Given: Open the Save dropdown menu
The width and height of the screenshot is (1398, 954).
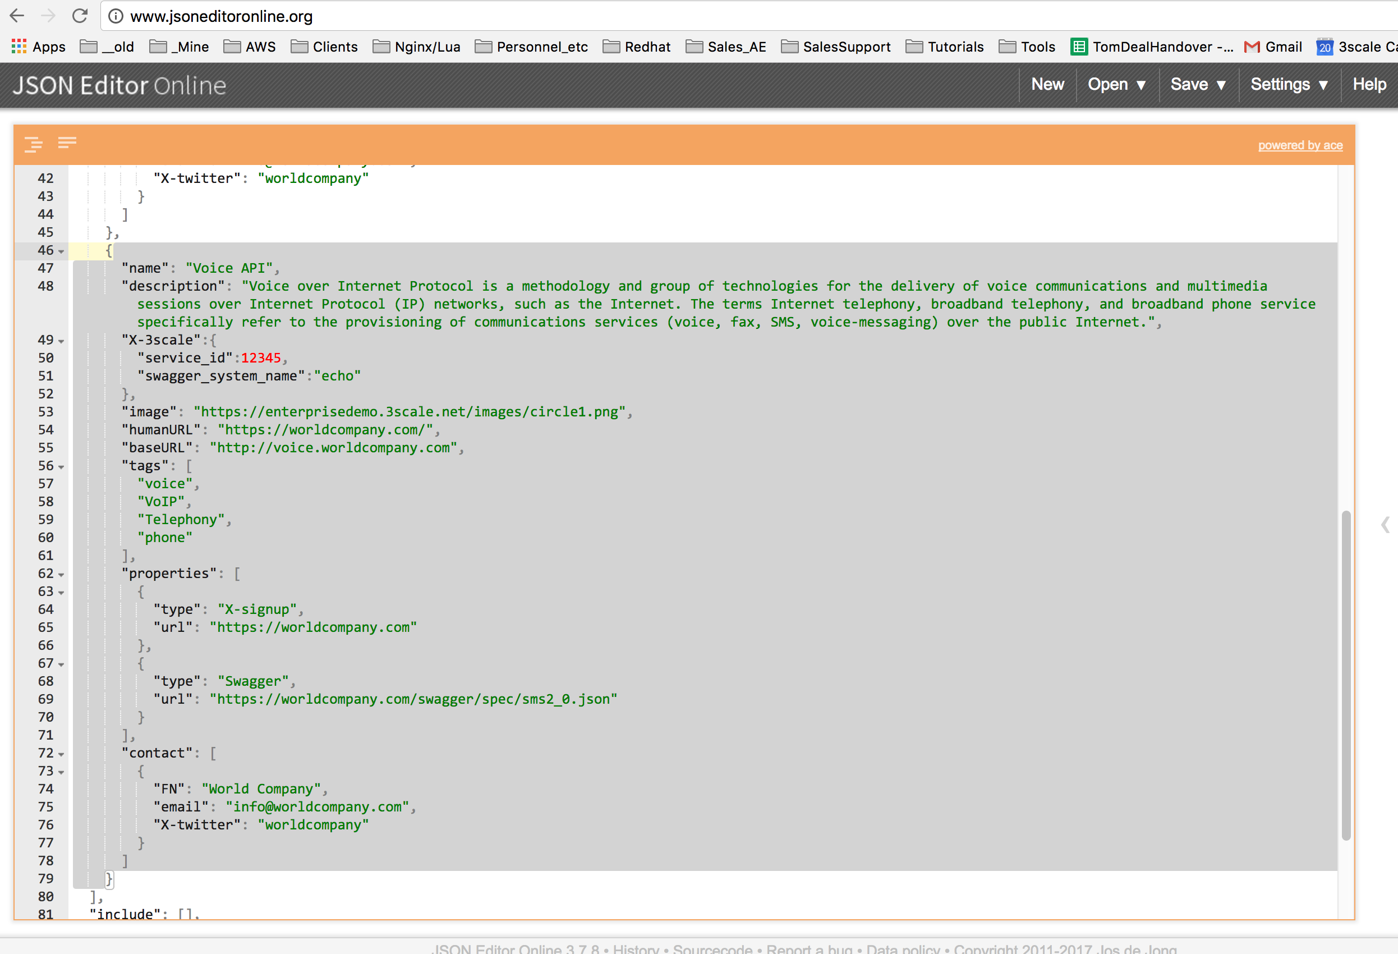Looking at the screenshot, I should pyautogui.click(x=1197, y=85).
